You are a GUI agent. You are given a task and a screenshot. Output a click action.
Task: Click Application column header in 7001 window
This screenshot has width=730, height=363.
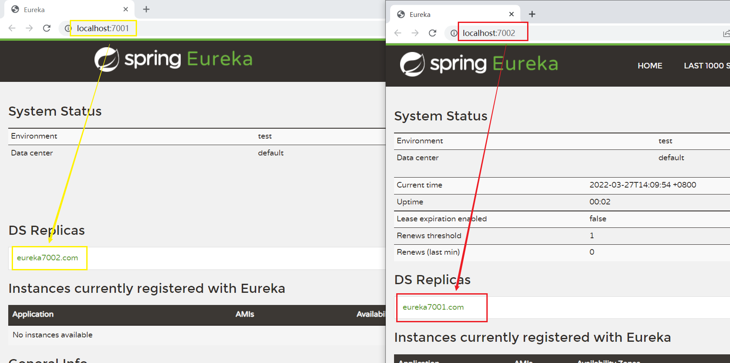33,314
